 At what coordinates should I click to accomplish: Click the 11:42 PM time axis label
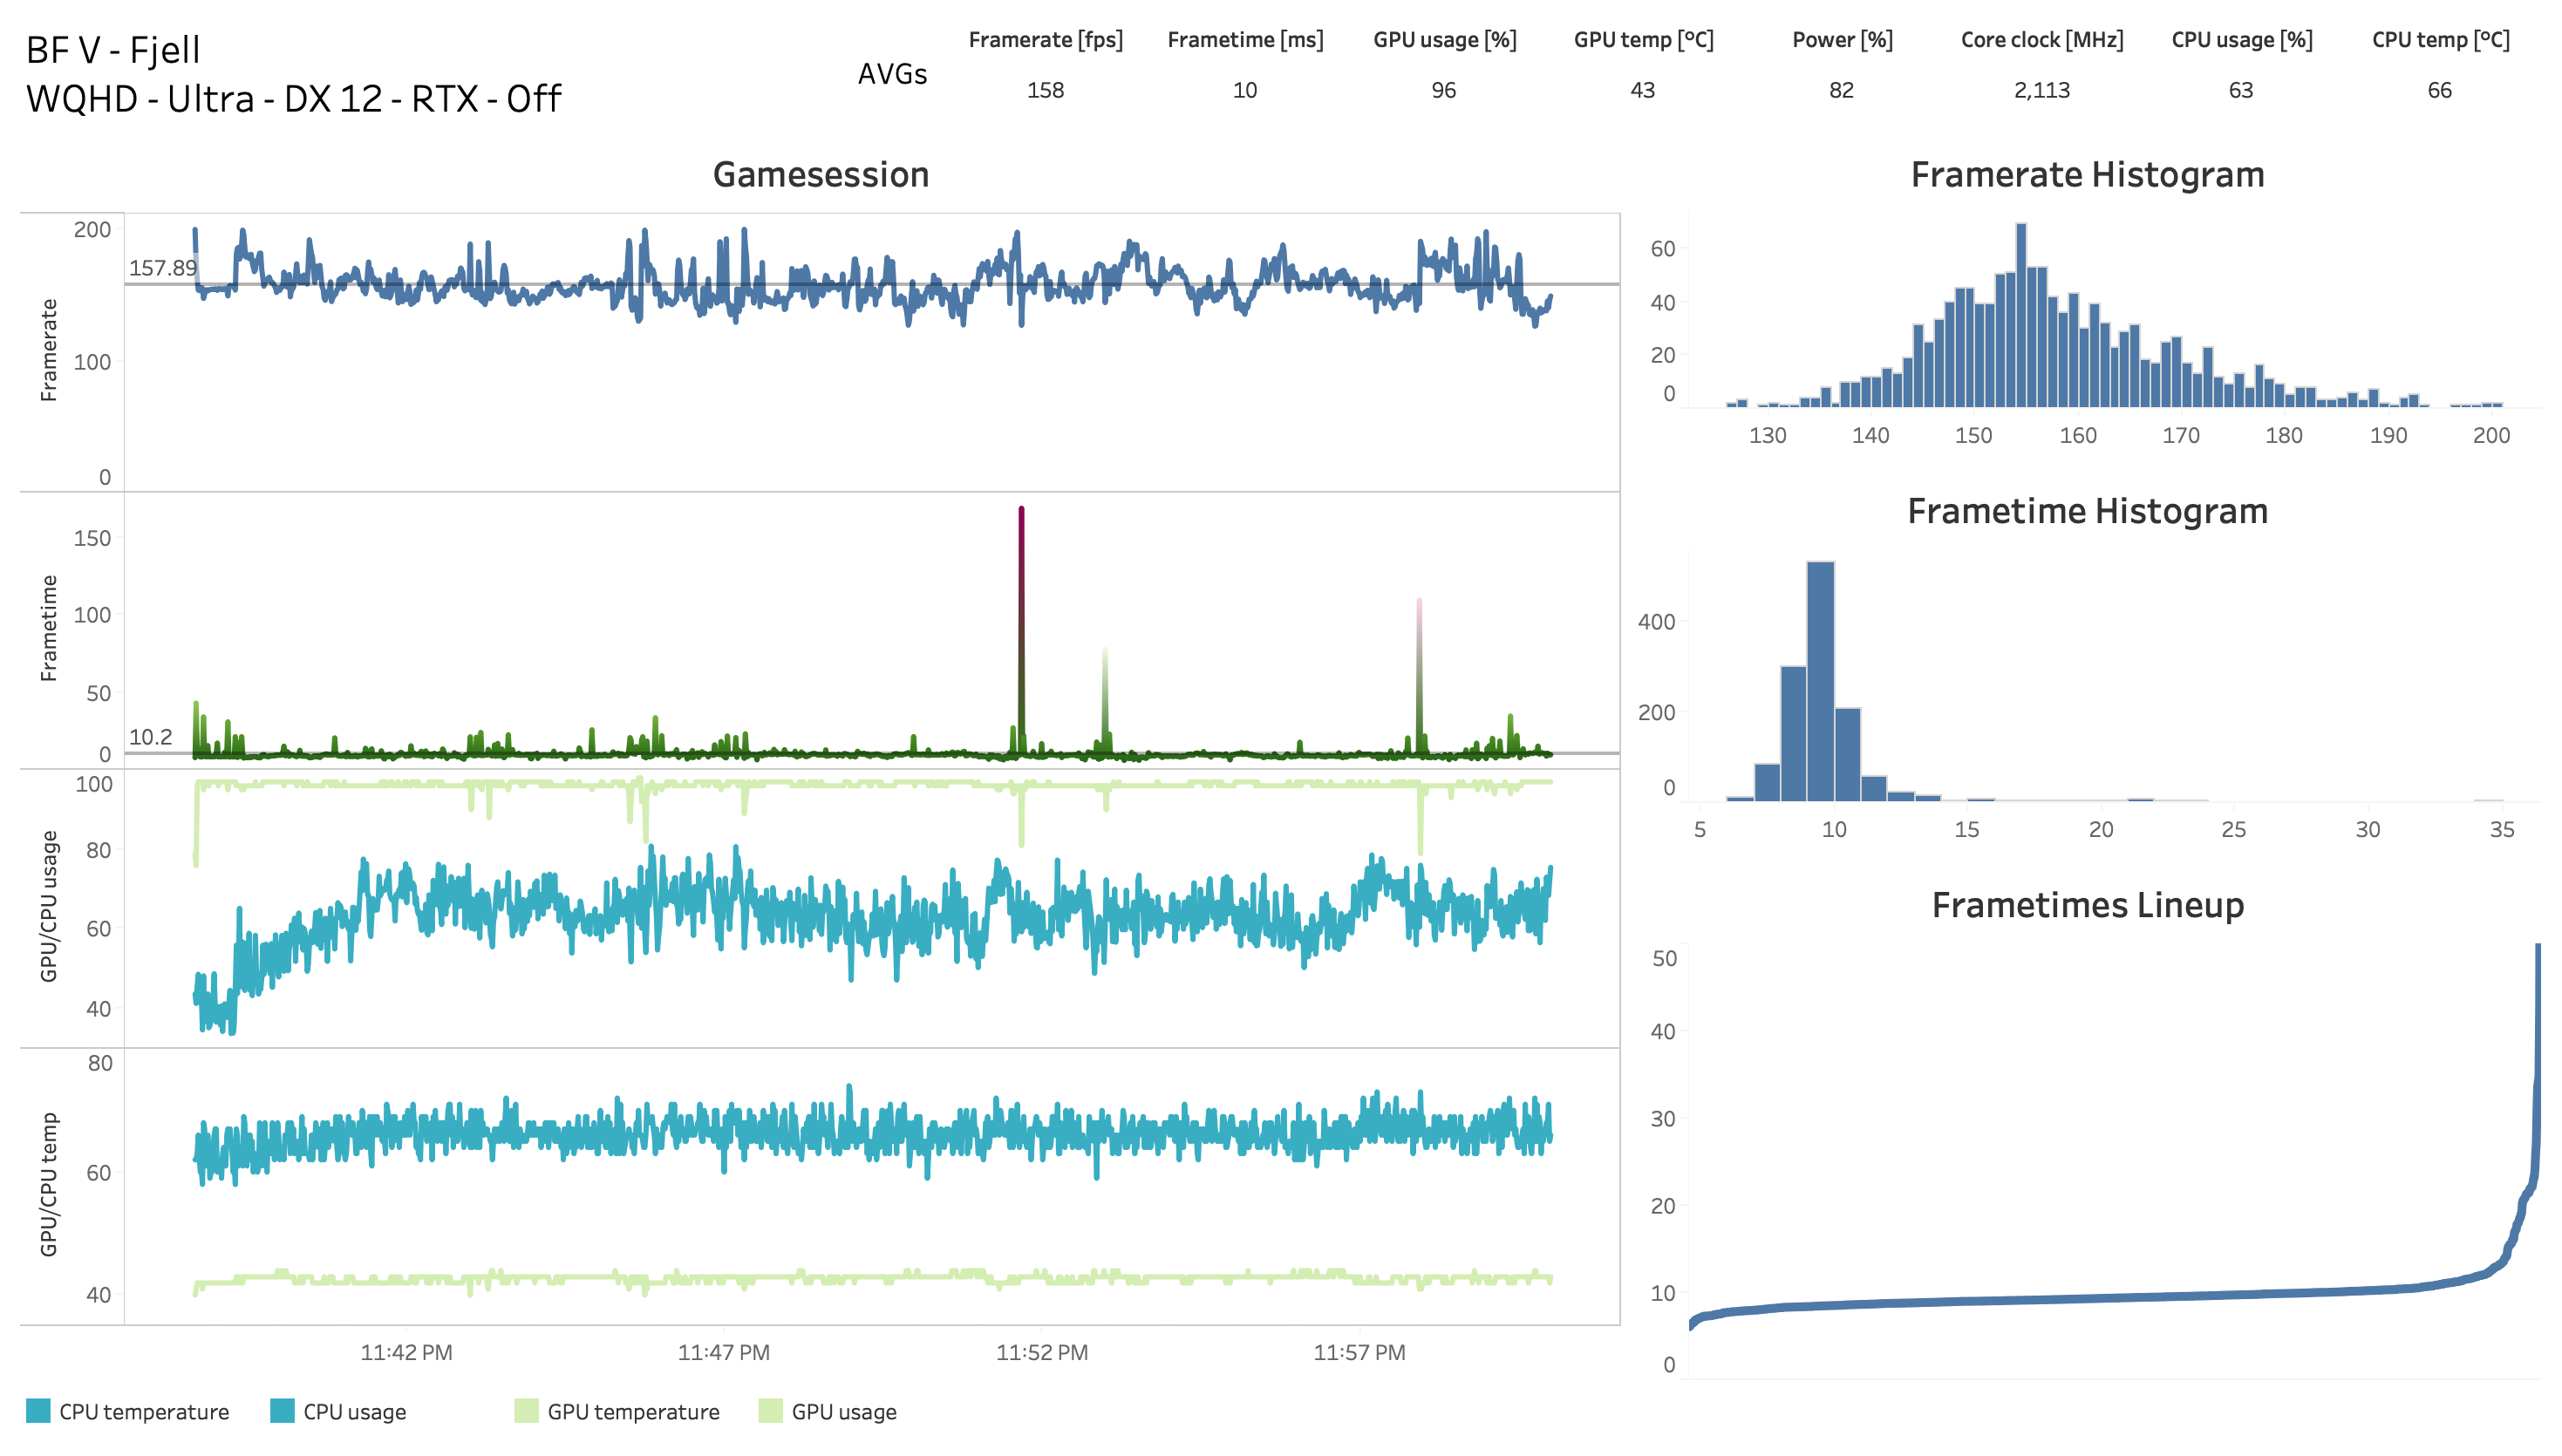coord(406,1352)
